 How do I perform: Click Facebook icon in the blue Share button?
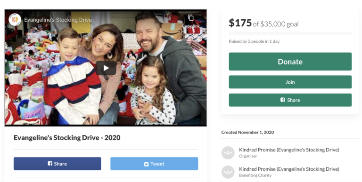(50, 163)
